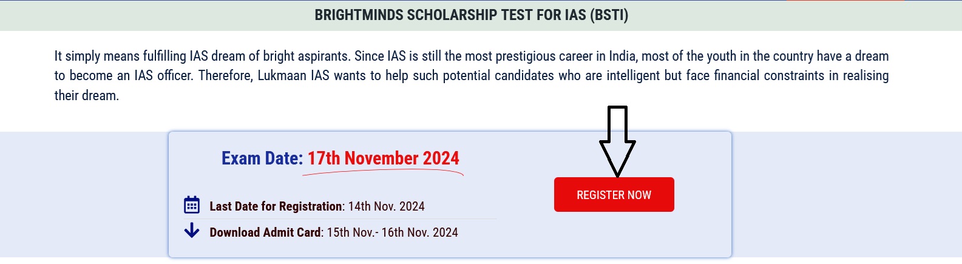
Task: Click the thin divider between the date rows
Action: [340, 218]
